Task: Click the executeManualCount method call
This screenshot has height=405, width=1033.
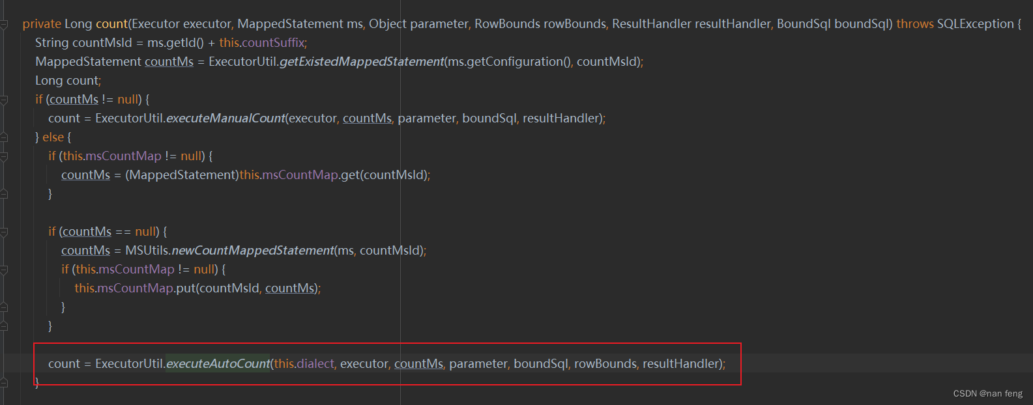Action: [x=226, y=118]
